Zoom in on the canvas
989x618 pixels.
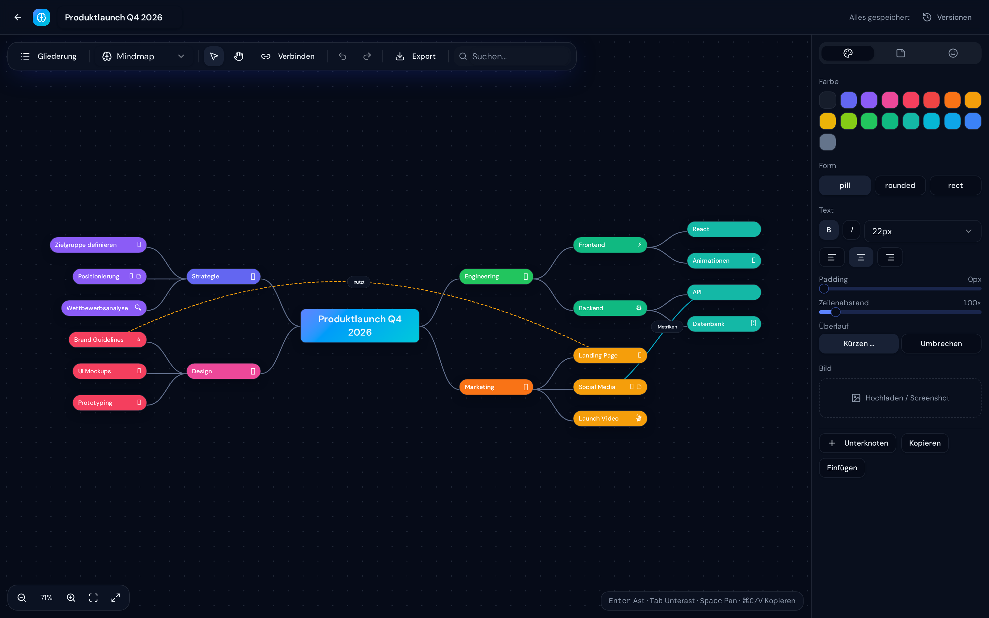click(71, 598)
